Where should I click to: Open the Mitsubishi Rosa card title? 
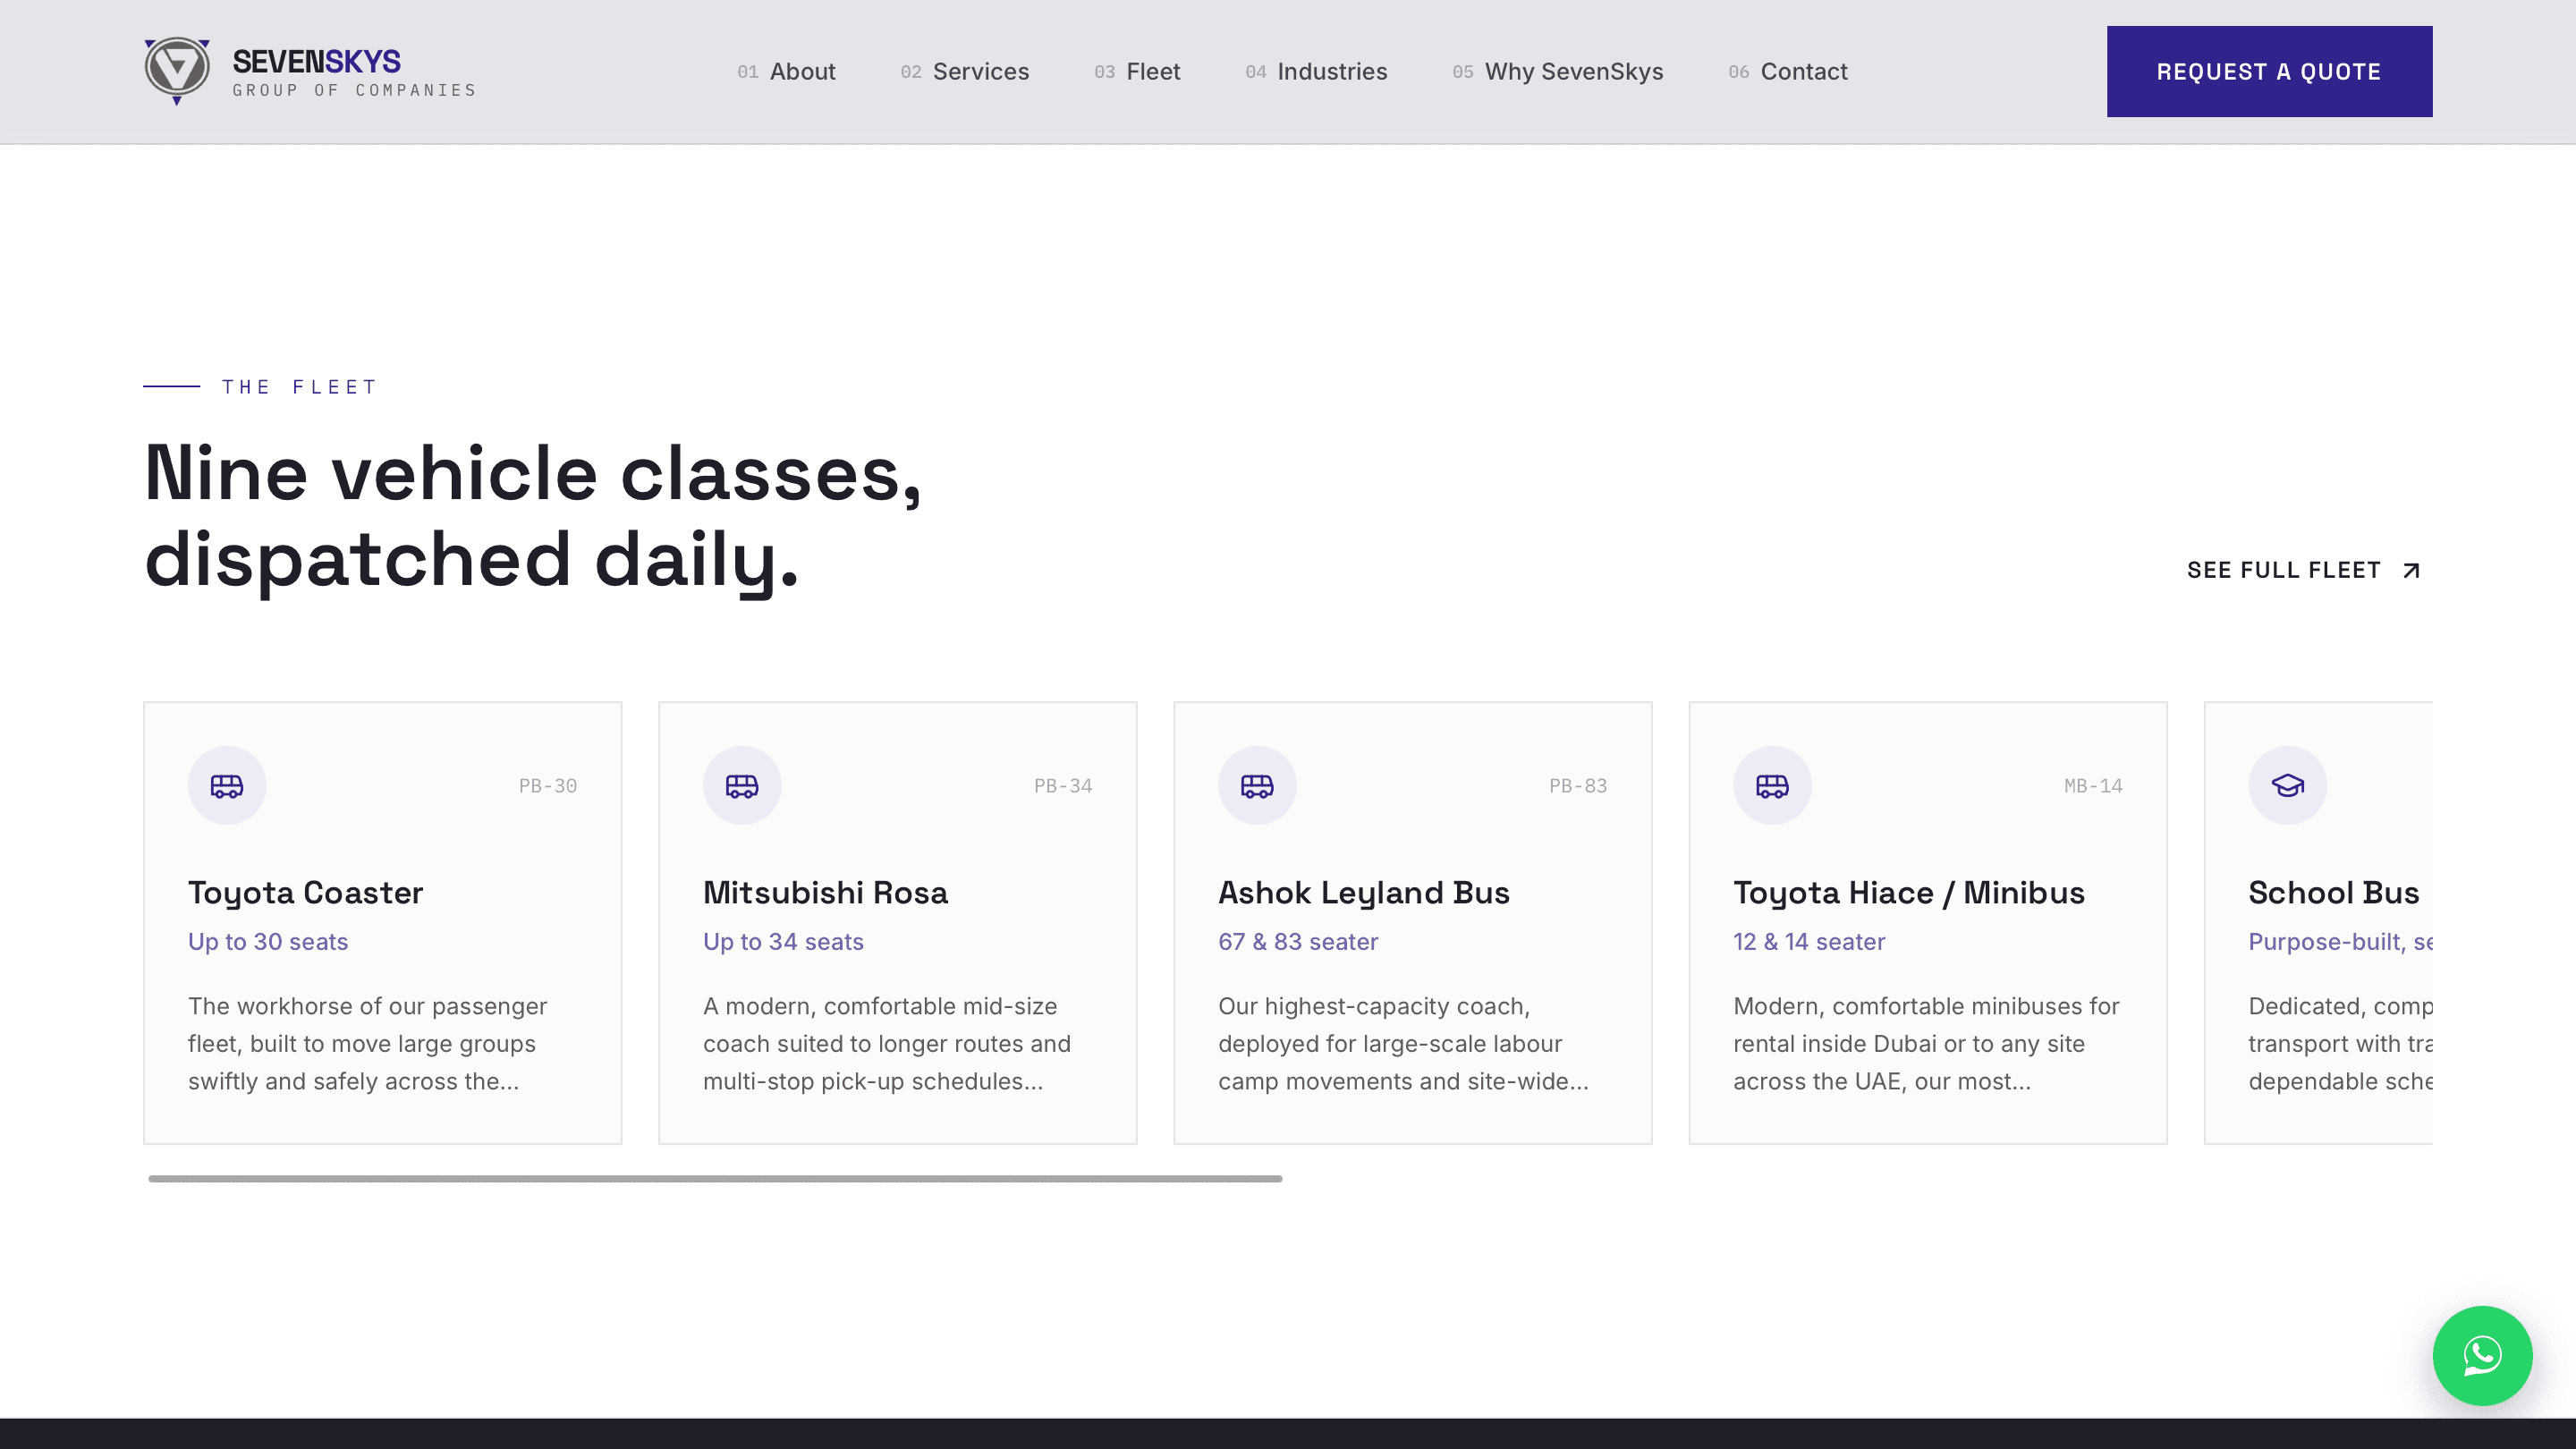click(825, 892)
